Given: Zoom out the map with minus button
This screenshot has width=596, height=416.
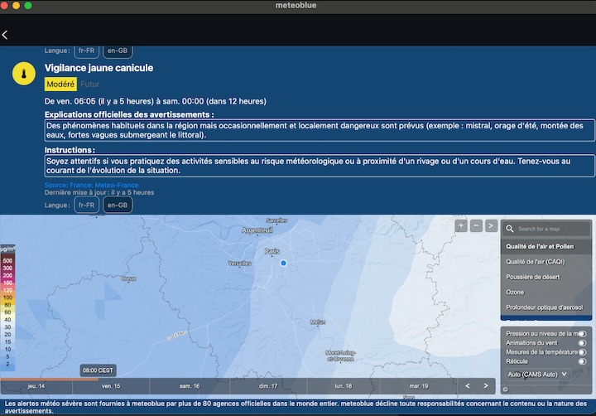Looking at the screenshot, I should coord(476,225).
